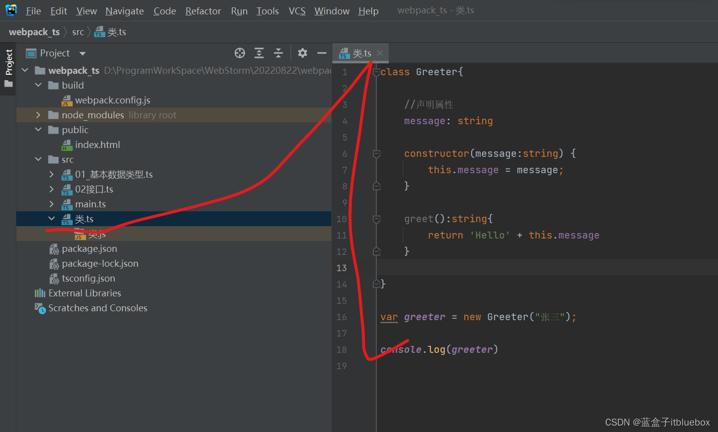The image size is (718, 432).
Task: Collapse the webpack_ts root folder
Action: tap(25, 70)
